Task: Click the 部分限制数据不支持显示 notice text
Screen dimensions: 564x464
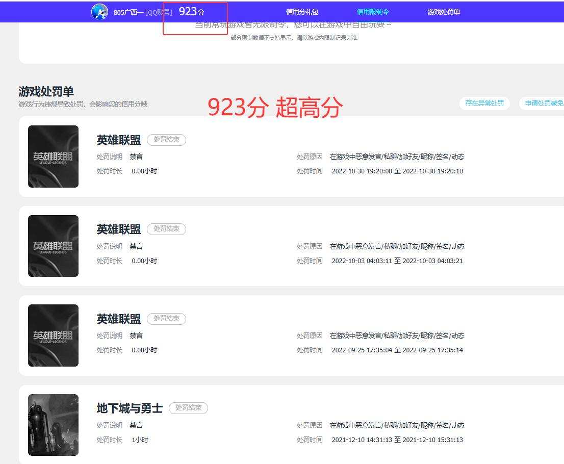Action: coord(294,38)
